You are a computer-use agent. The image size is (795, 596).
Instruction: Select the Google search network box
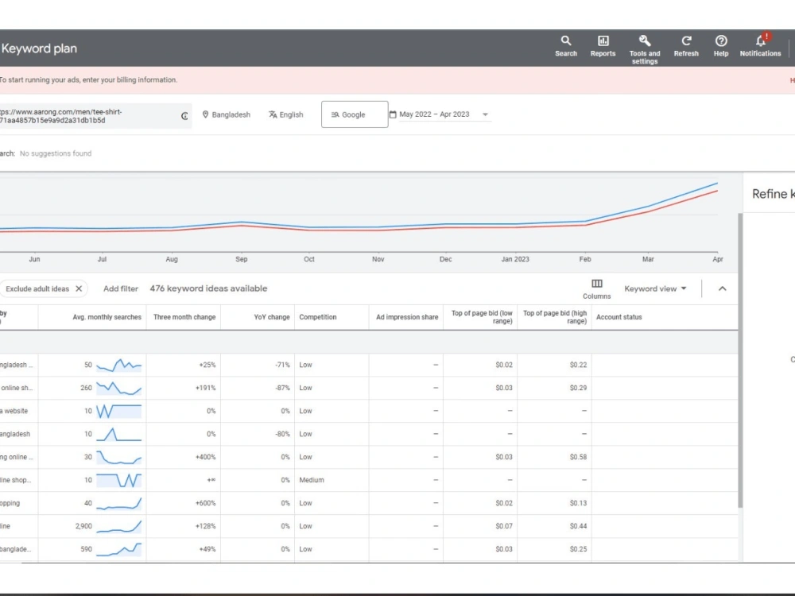(x=355, y=114)
